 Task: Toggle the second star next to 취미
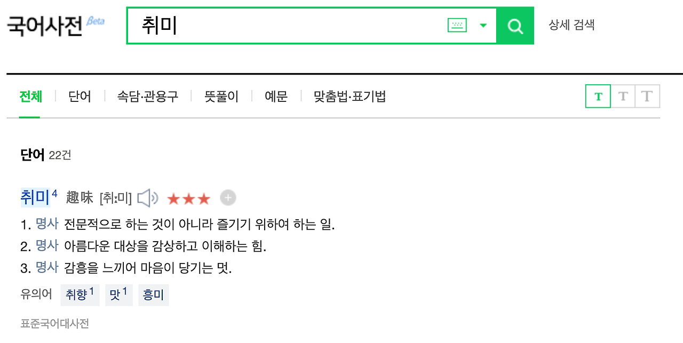coord(188,197)
